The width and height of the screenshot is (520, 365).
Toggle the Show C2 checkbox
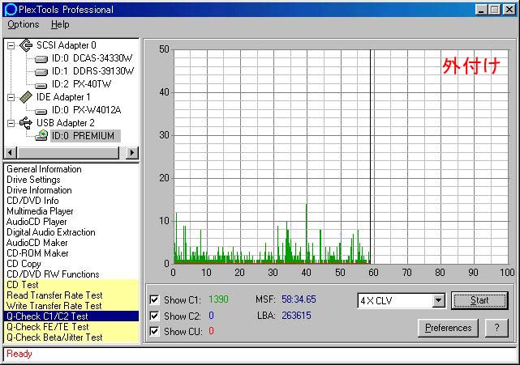154,316
